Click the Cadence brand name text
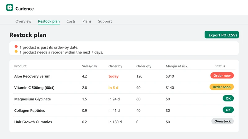 [x=24, y=9]
